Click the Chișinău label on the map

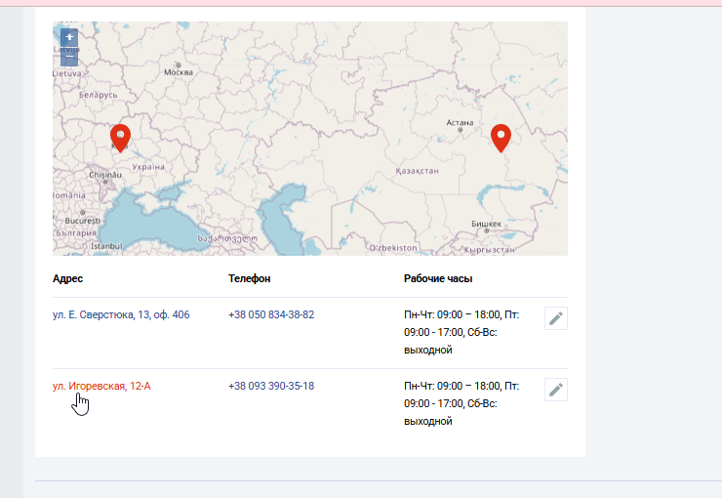[x=105, y=175]
